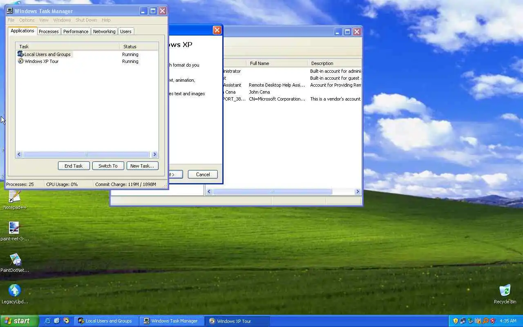Image resolution: width=523 pixels, height=327 pixels.
Task: Click right arrow of Task Manager scrollbar
Action: (x=154, y=155)
